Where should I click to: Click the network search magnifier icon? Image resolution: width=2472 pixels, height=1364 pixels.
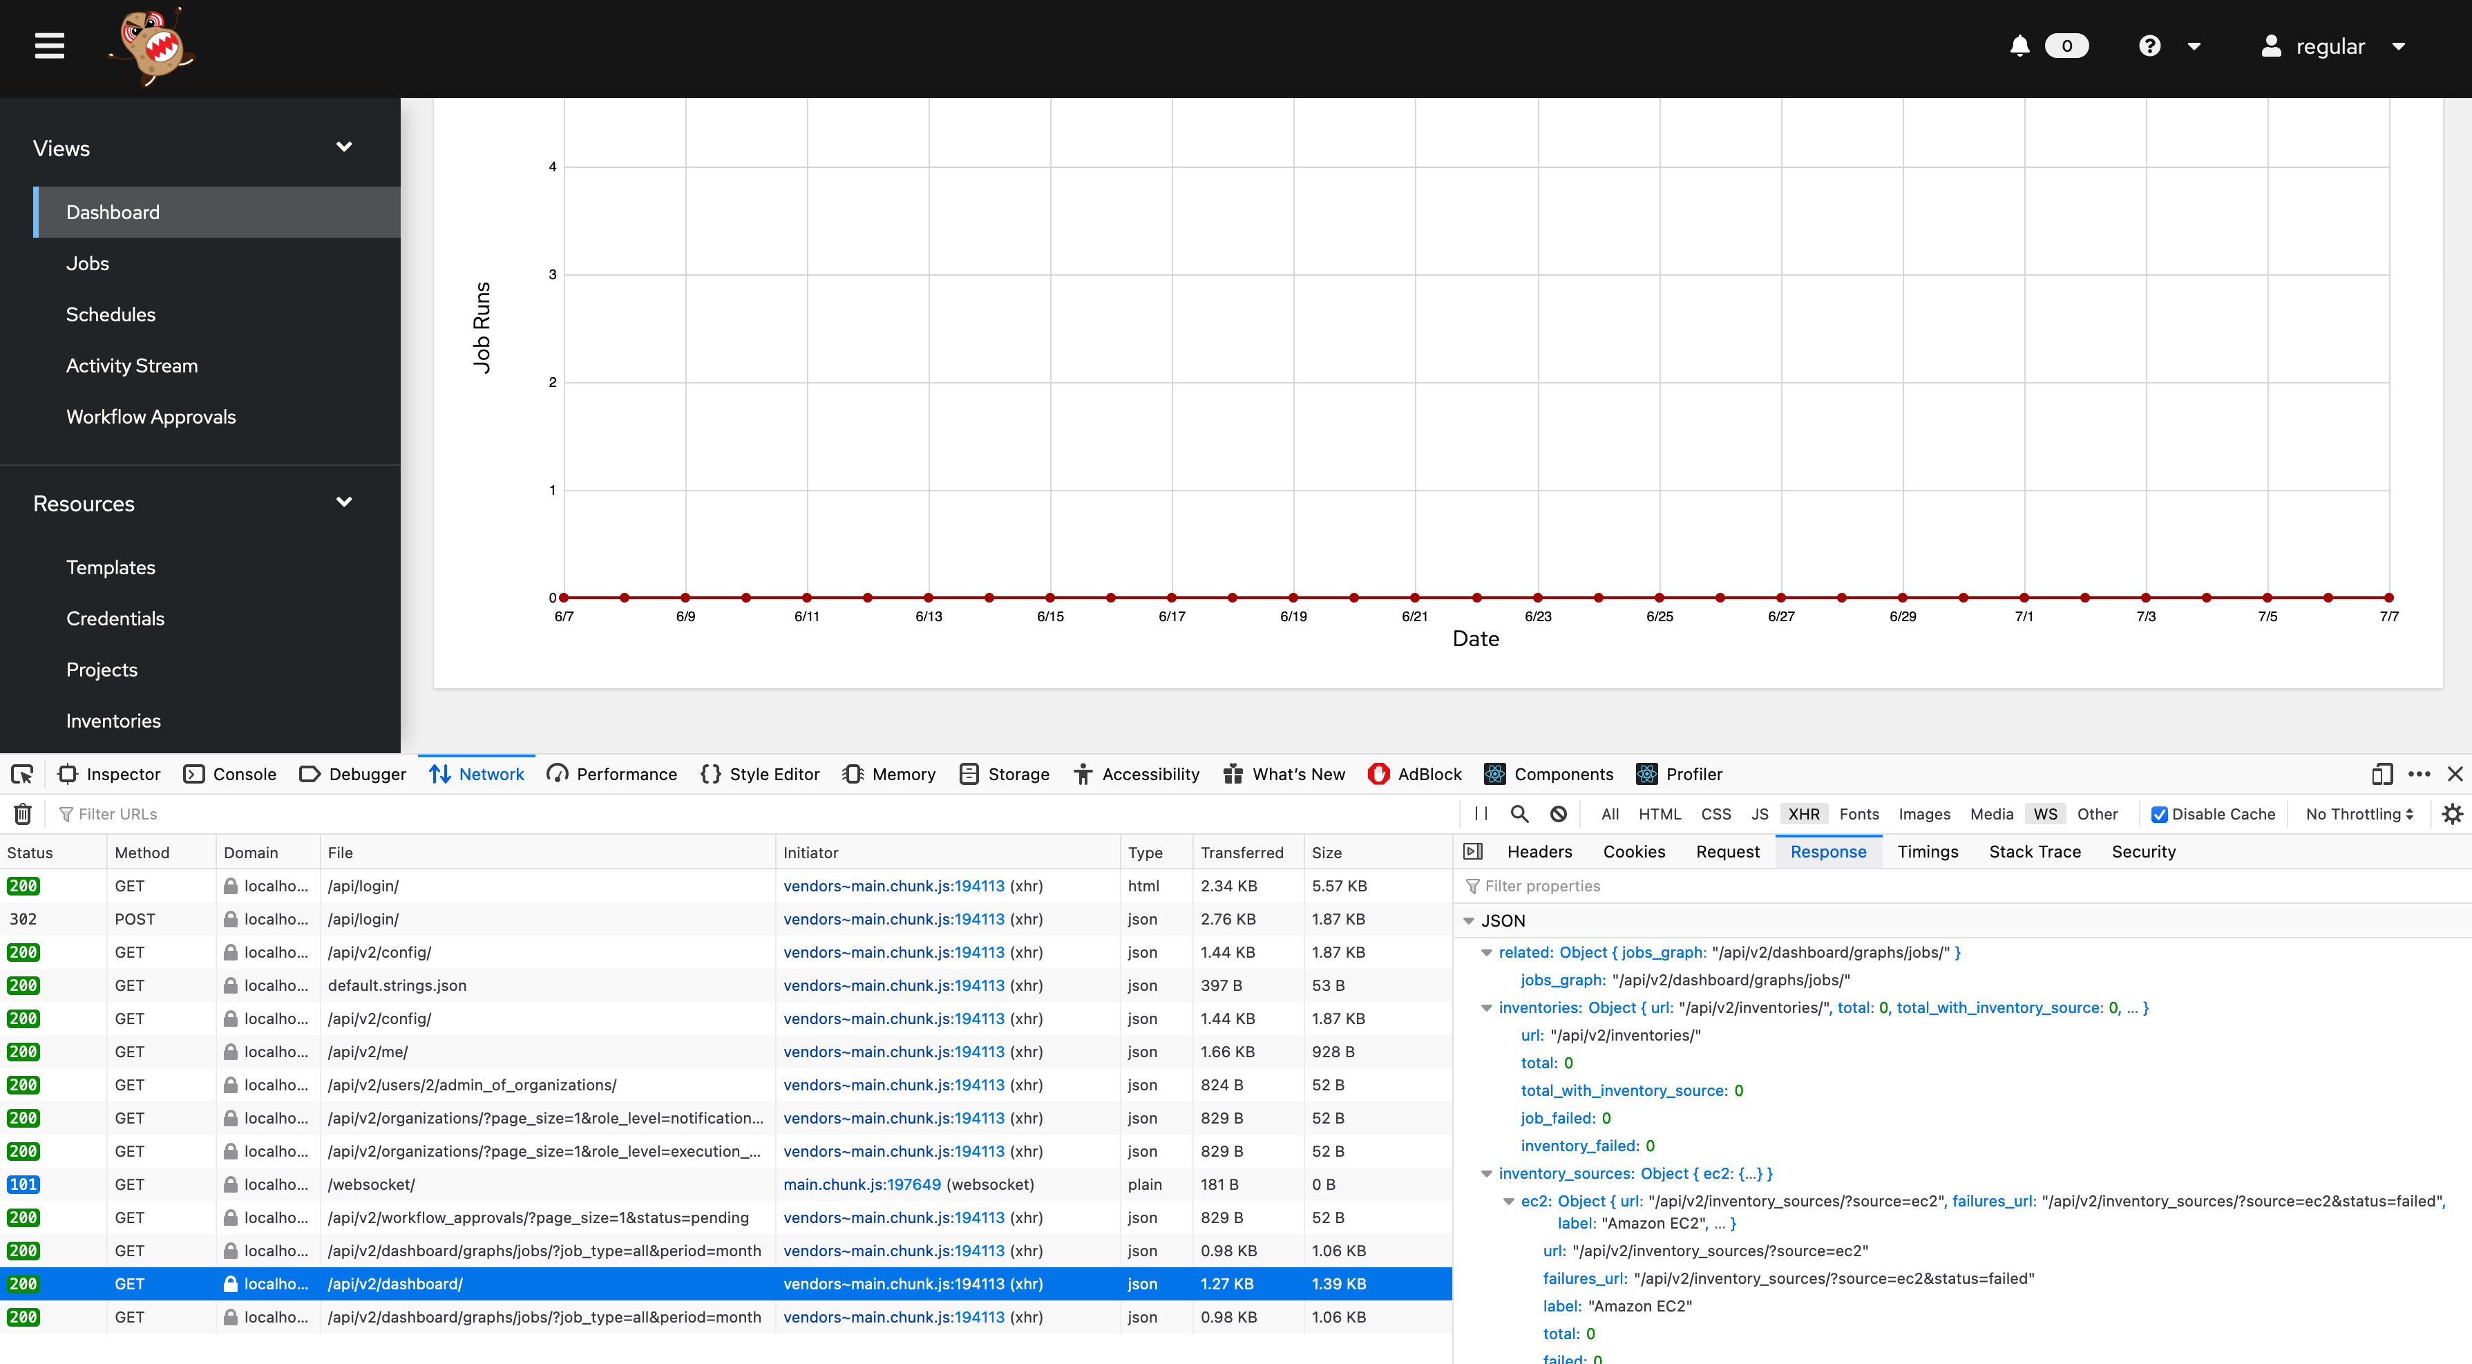coord(1519,814)
